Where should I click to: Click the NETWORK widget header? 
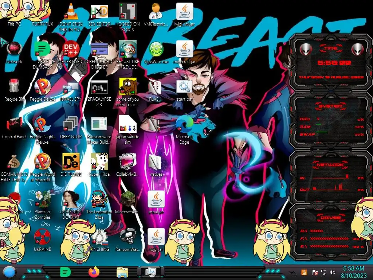[x=330, y=165]
